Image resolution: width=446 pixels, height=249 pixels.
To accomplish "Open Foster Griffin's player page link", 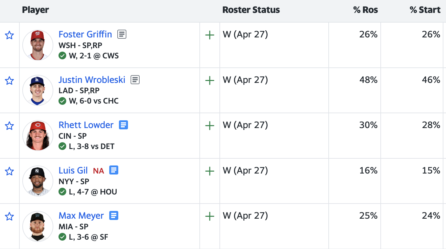I will point(85,34).
